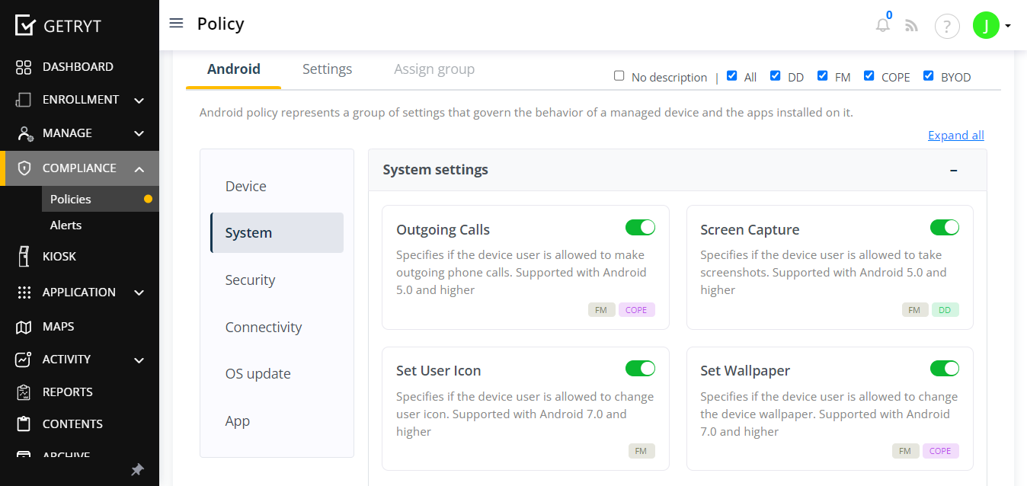Check the No description checkbox
Screen dimensions: 1027x486
click(x=619, y=75)
